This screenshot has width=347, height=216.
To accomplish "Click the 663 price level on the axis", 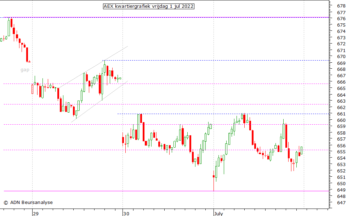I will [341, 101].
